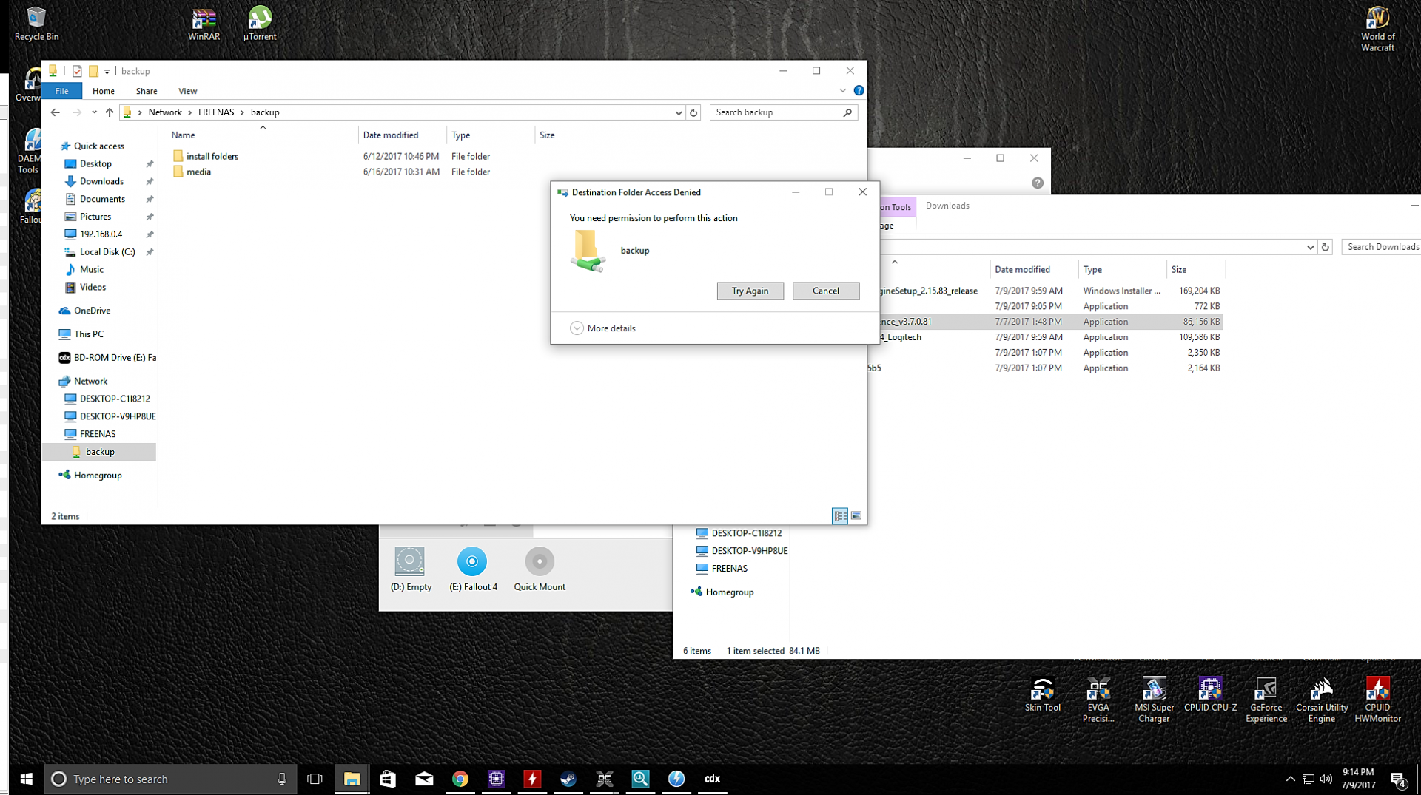
Task: Open Steam from the taskbar
Action: [x=568, y=779]
